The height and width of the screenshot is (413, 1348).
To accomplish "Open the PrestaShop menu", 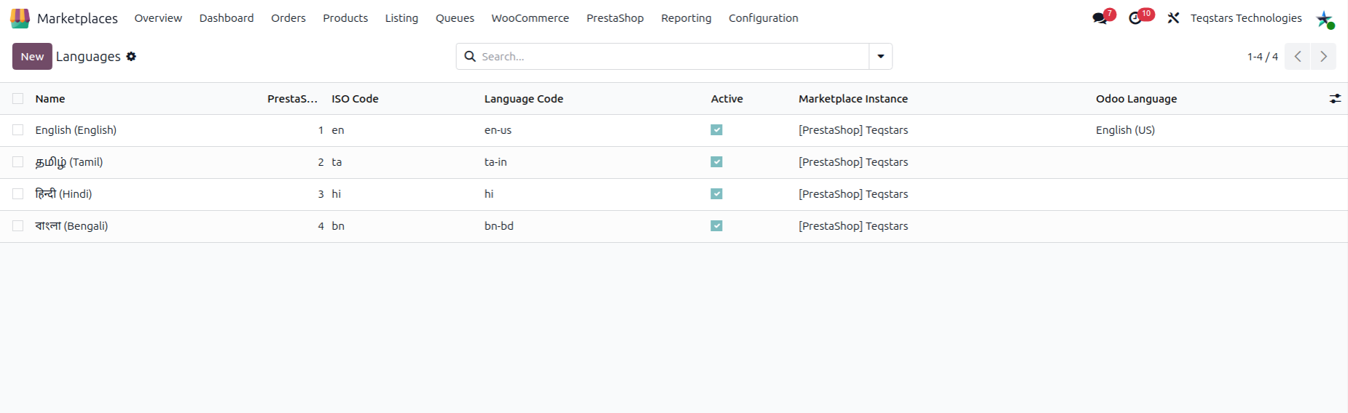I will click(x=615, y=18).
